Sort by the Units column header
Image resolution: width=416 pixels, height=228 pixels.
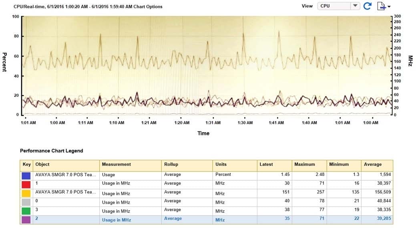click(x=221, y=164)
